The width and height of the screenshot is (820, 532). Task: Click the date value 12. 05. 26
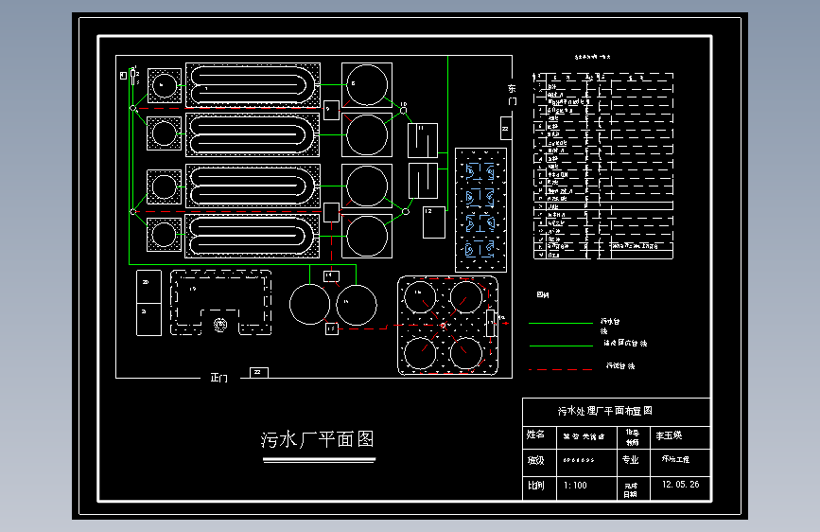(680, 485)
